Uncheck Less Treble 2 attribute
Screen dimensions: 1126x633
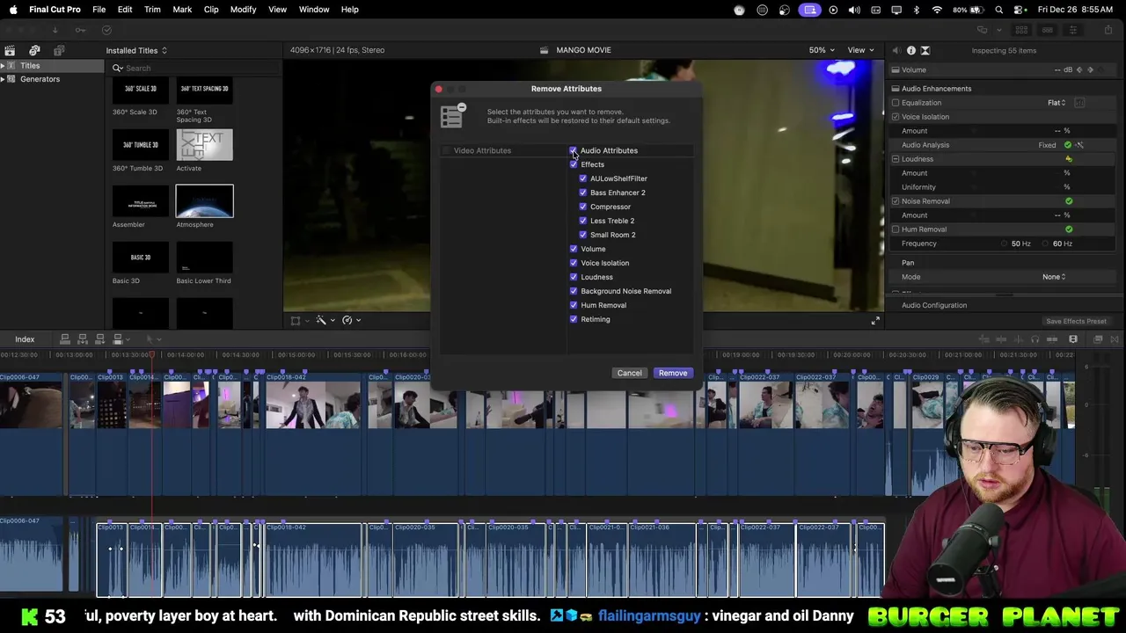582,221
